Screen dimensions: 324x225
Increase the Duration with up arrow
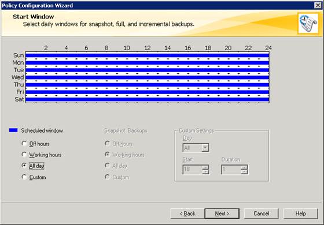(x=244, y=167)
